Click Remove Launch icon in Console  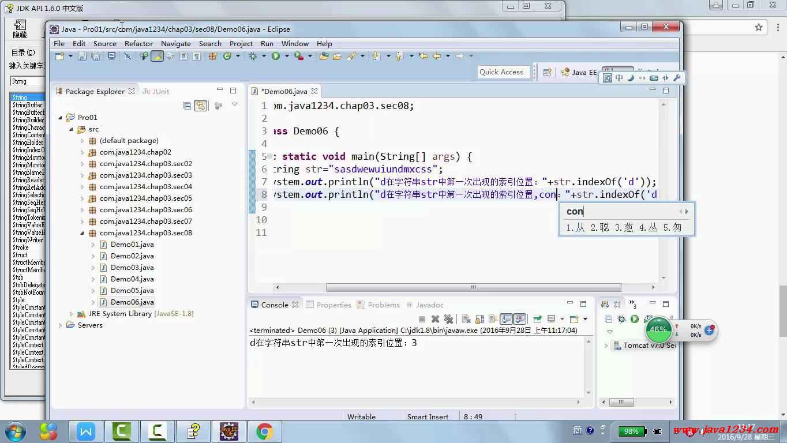point(435,319)
